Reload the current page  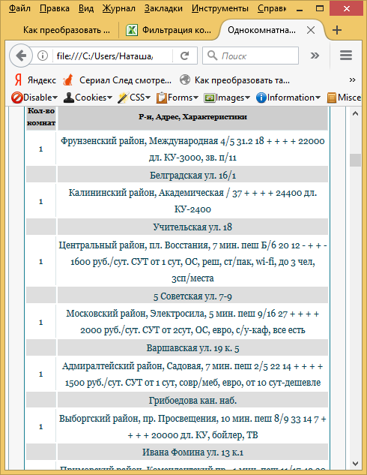tap(184, 56)
